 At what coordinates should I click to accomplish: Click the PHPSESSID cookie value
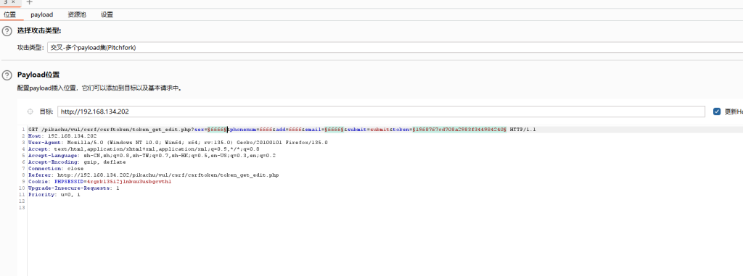(129, 181)
